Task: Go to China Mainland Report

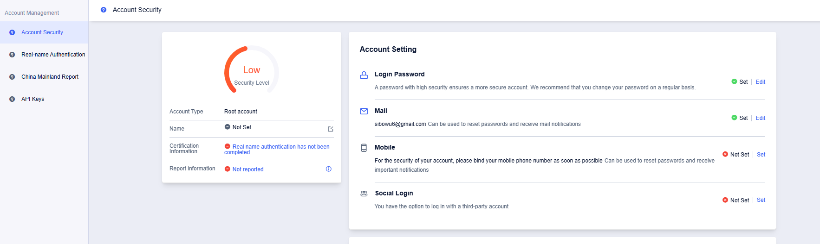Action: 50,77
